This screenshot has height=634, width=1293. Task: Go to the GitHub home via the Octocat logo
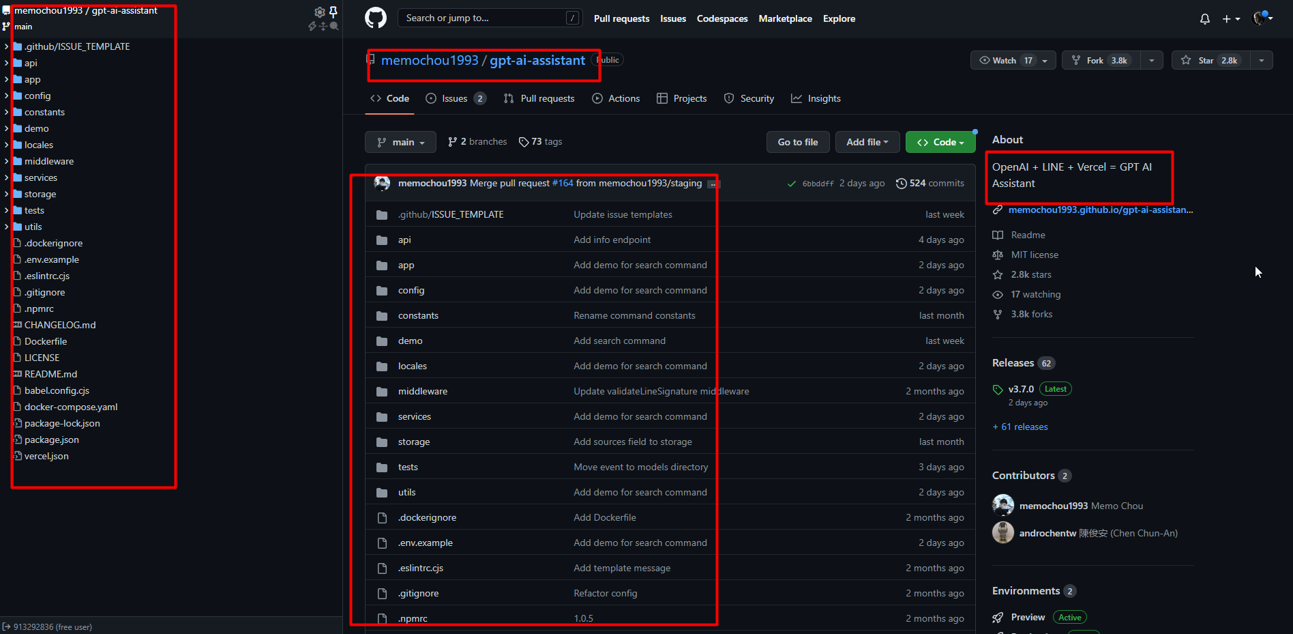click(x=376, y=18)
